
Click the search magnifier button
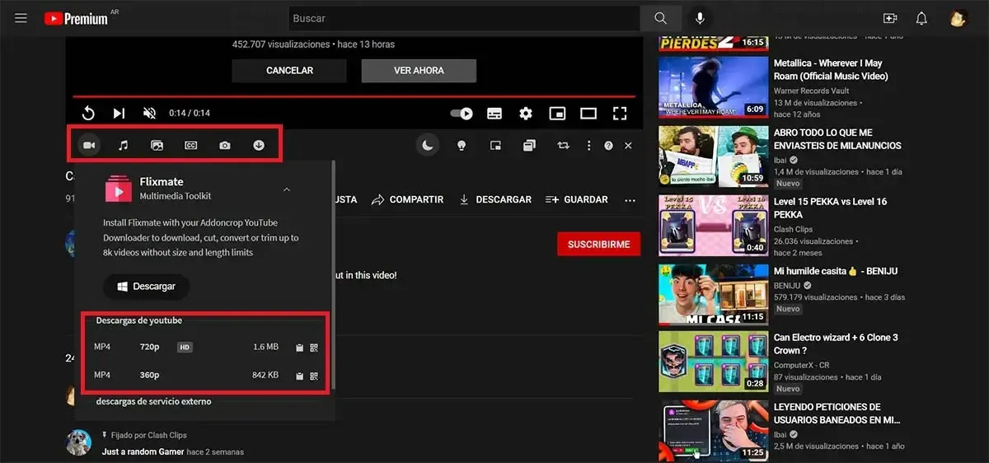point(660,18)
